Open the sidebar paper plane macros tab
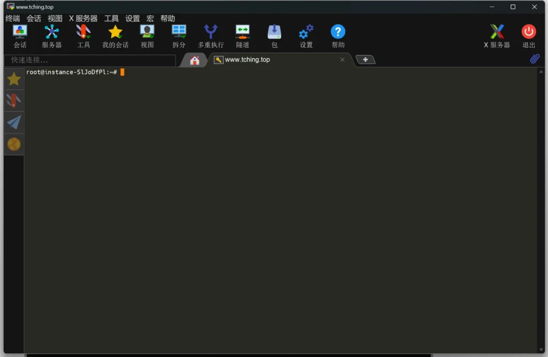 (14, 123)
